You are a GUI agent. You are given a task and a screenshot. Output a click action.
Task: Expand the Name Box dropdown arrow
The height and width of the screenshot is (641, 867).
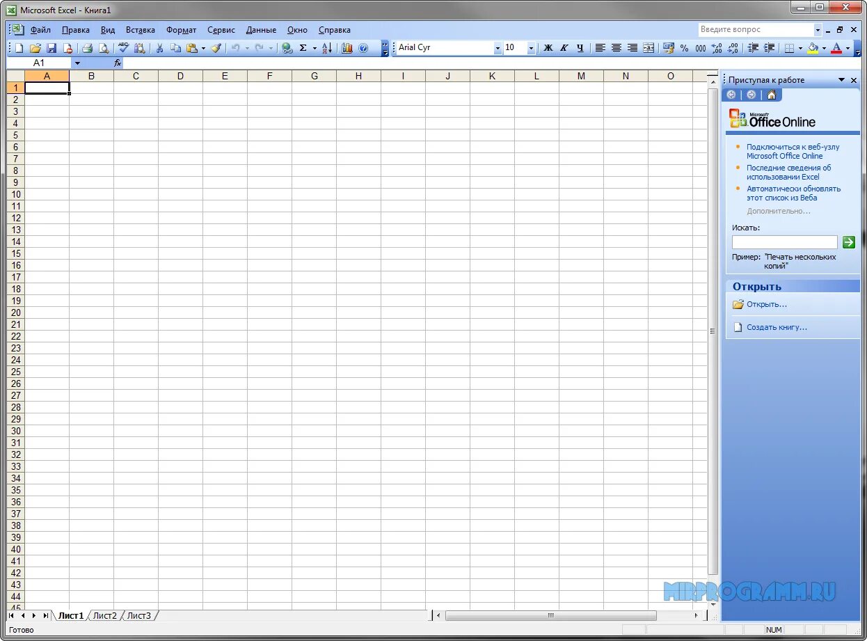[x=77, y=63]
